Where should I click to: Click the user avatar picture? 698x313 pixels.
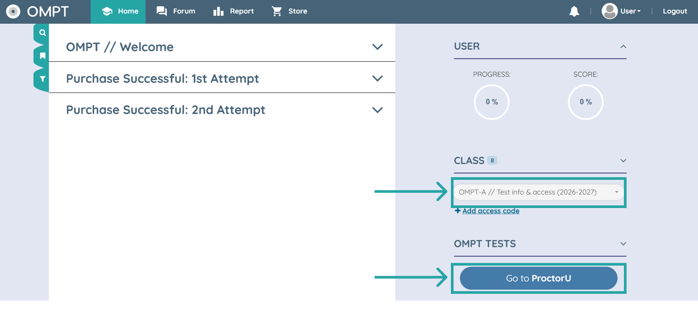tap(609, 11)
